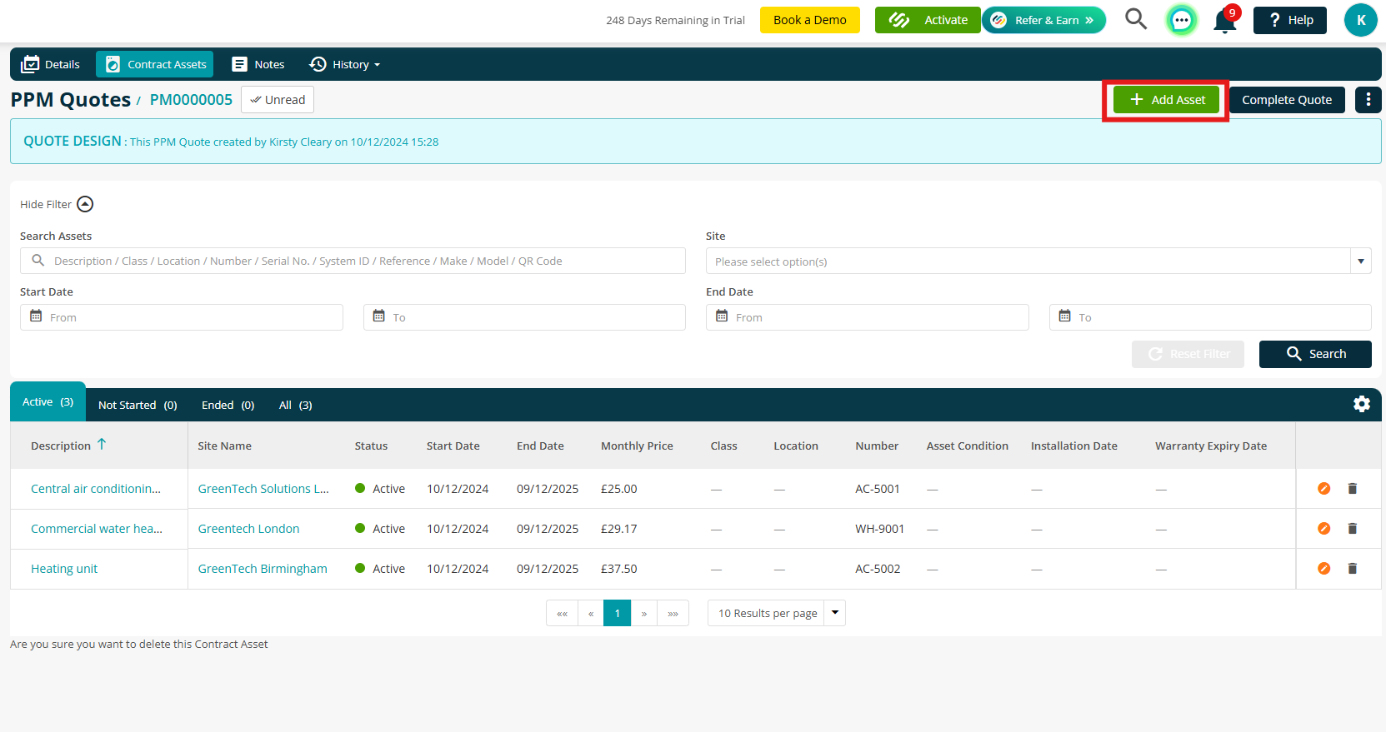The height and width of the screenshot is (732, 1386).
Task: Click the Reset Filter button
Action: (1188, 354)
